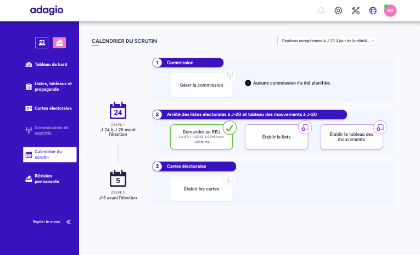The width and height of the screenshot is (420, 255).
Task: Open the tools wrench icon
Action: tap(356, 11)
